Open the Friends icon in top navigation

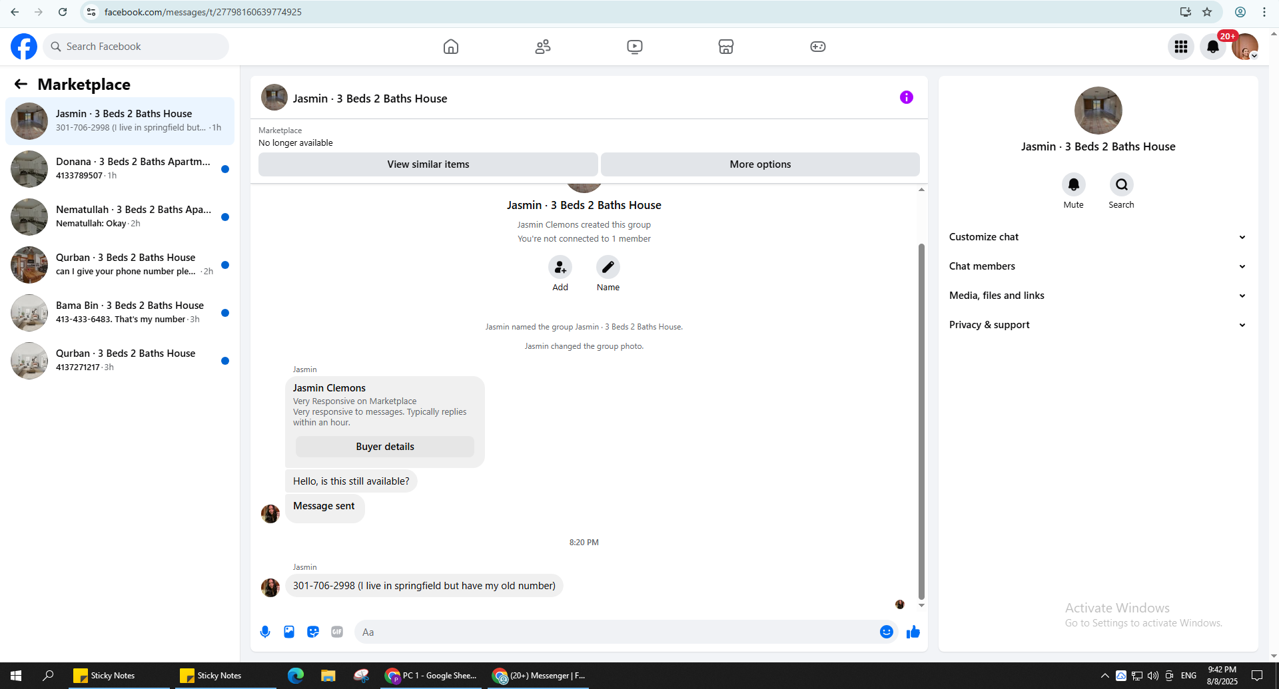[543, 47]
